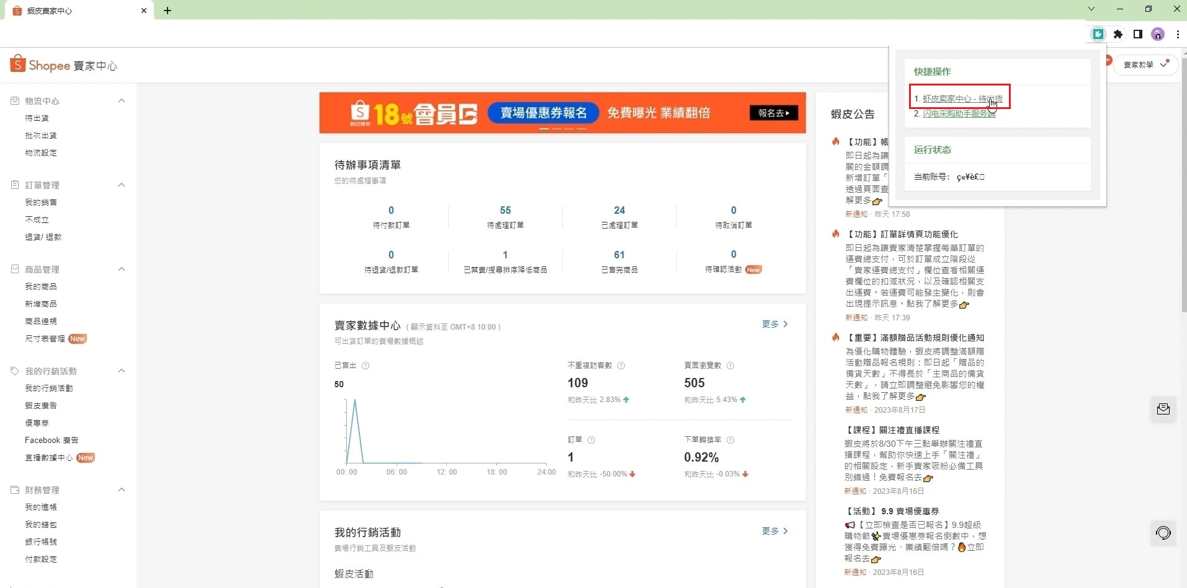The width and height of the screenshot is (1187, 588).
Task: Click the fire icon beside 訂單詳情頁功能優化 notice
Action: [836, 234]
